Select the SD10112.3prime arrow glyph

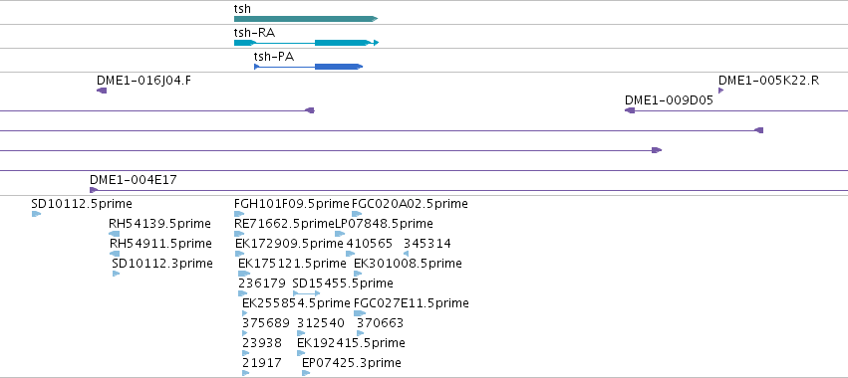coord(116,274)
